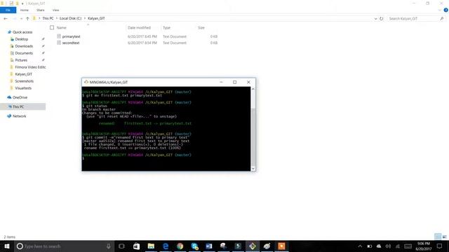The height and width of the screenshot is (252, 449).
Task: Open Skype from the taskbar
Action: click(x=195, y=246)
